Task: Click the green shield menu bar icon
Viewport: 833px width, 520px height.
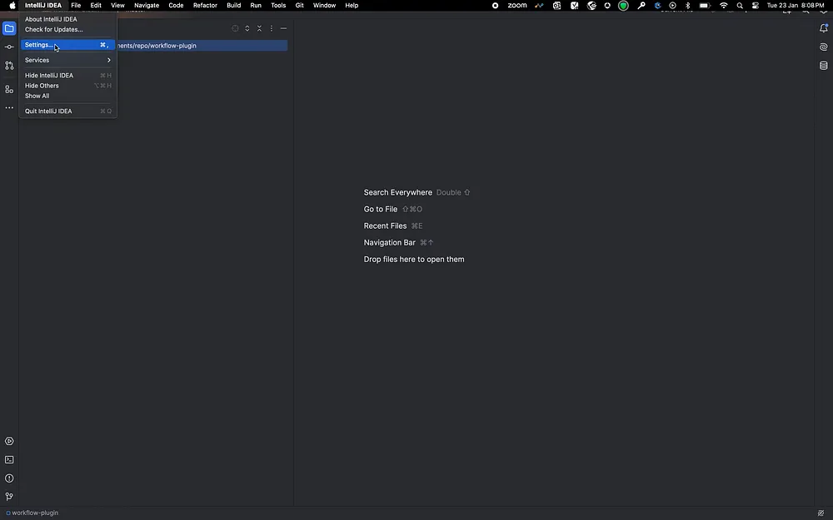Action: click(x=623, y=5)
